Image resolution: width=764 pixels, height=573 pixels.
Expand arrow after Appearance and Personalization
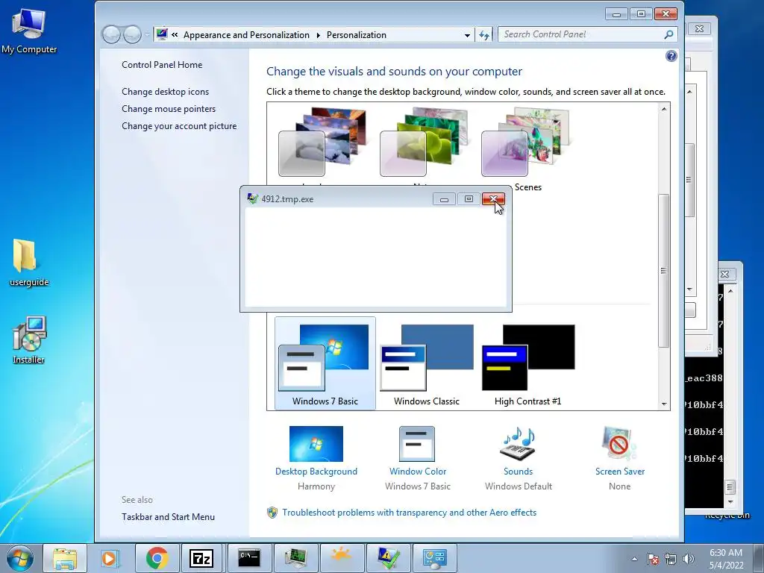click(x=318, y=35)
